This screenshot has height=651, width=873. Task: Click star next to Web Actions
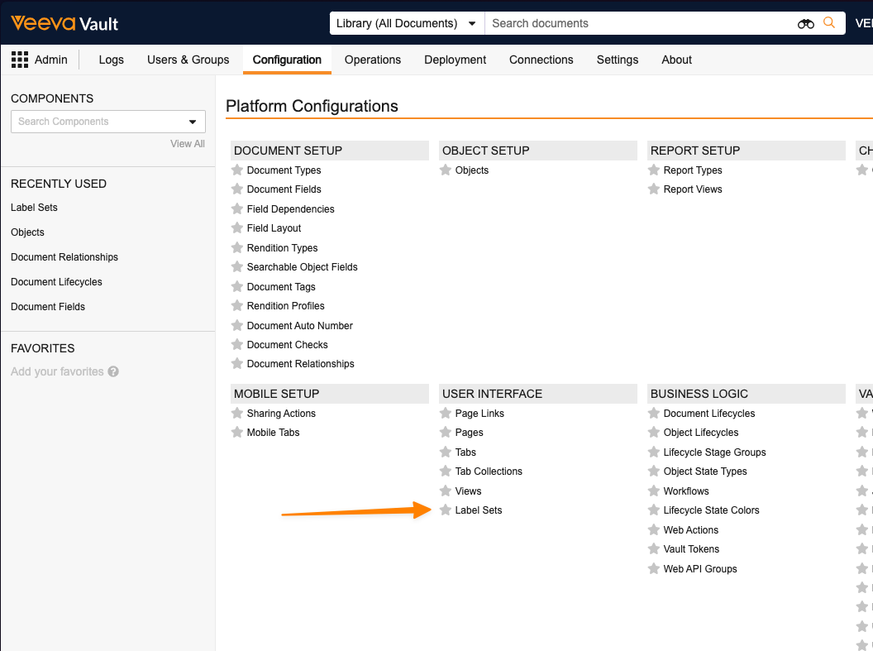[654, 529]
